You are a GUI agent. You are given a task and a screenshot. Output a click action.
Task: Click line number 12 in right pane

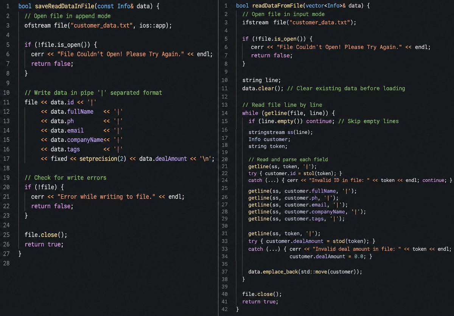[224, 97]
